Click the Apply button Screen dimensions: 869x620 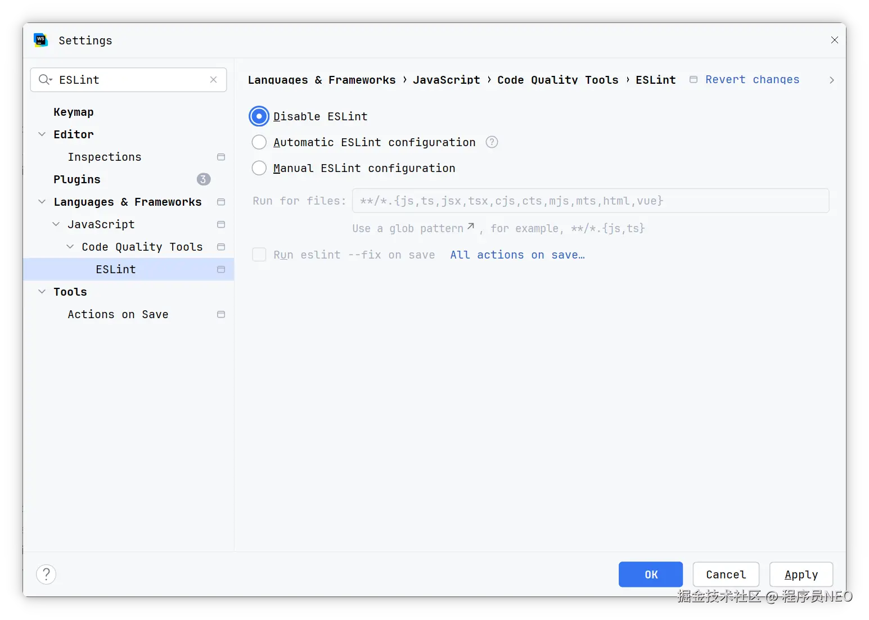pyautogui.click(x=801, y=574)
